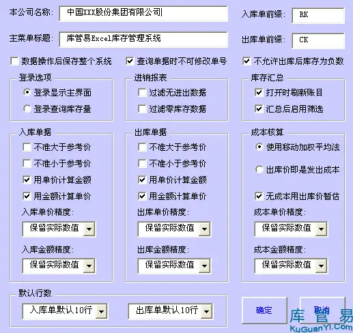Click the 确定 confirm button
Screen dimensions: 353x333
(264, 310)
